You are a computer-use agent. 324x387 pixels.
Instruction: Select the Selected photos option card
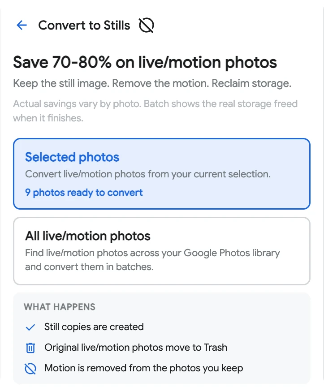(162, 174)
